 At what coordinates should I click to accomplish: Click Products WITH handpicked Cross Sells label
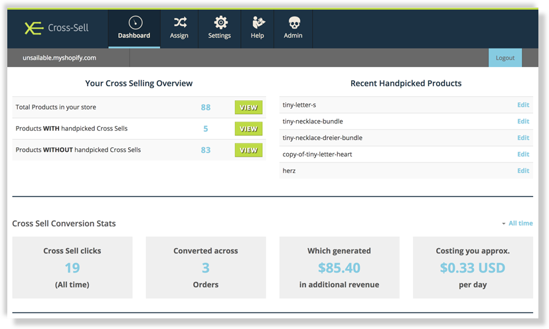tap(72, 129)
